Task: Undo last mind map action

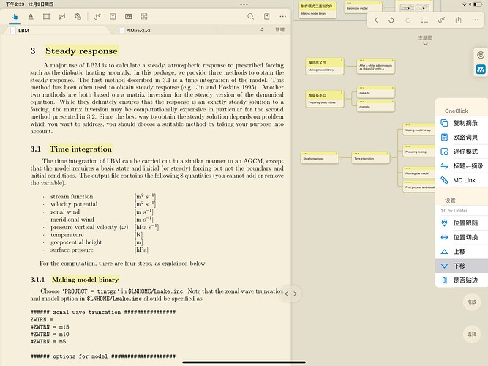Action: [x=391, y=20]
